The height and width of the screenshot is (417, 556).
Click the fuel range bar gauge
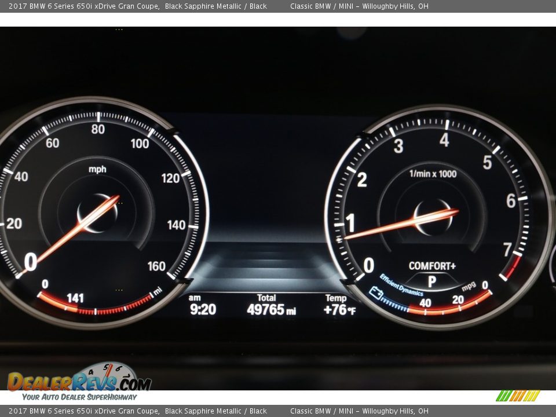(x=96, y=303)
